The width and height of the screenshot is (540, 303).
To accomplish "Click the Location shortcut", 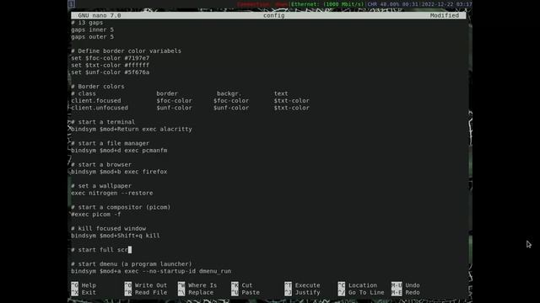I will click(358, 285).
